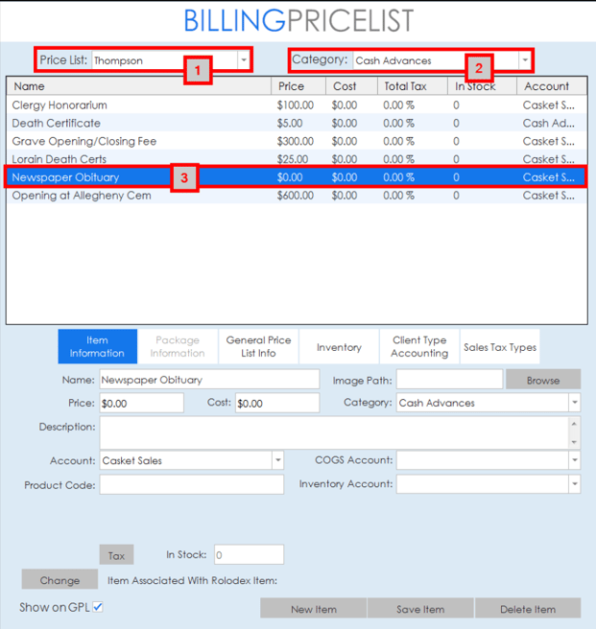Expand the COGS Account dropdown

coord(574,460)
